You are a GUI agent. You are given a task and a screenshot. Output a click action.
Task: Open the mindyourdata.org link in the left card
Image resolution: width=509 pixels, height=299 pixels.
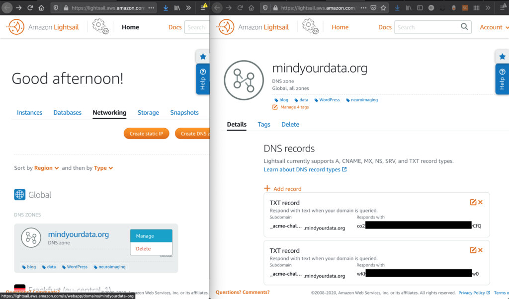pos(79,234)
